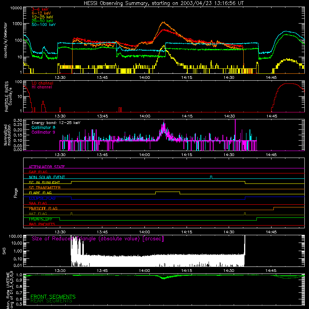
Task: Click the HESSI Observing Summary title text
Action: 164,3
